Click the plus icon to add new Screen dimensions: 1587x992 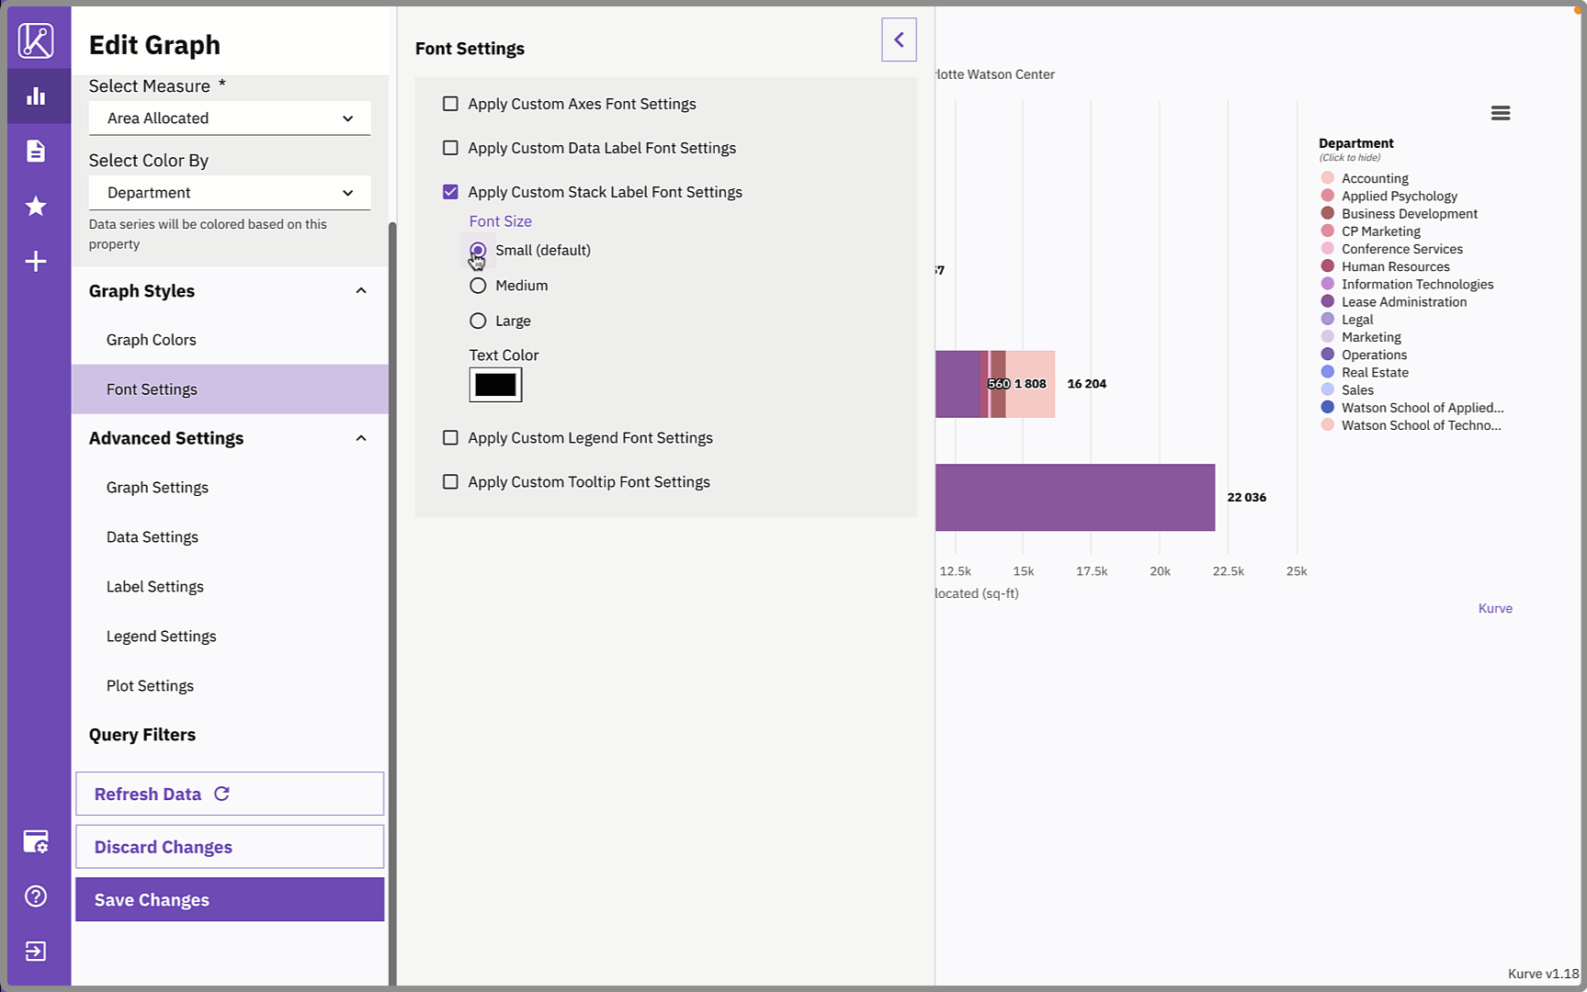(x=36, y=262)
